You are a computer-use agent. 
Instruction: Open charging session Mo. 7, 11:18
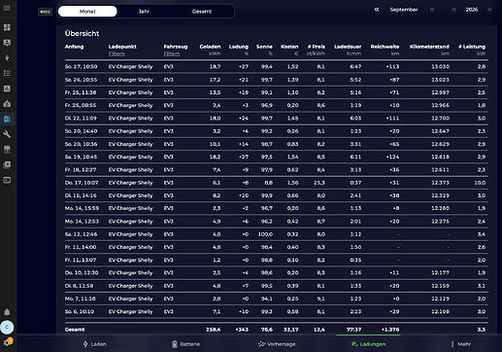click(277, 299)
